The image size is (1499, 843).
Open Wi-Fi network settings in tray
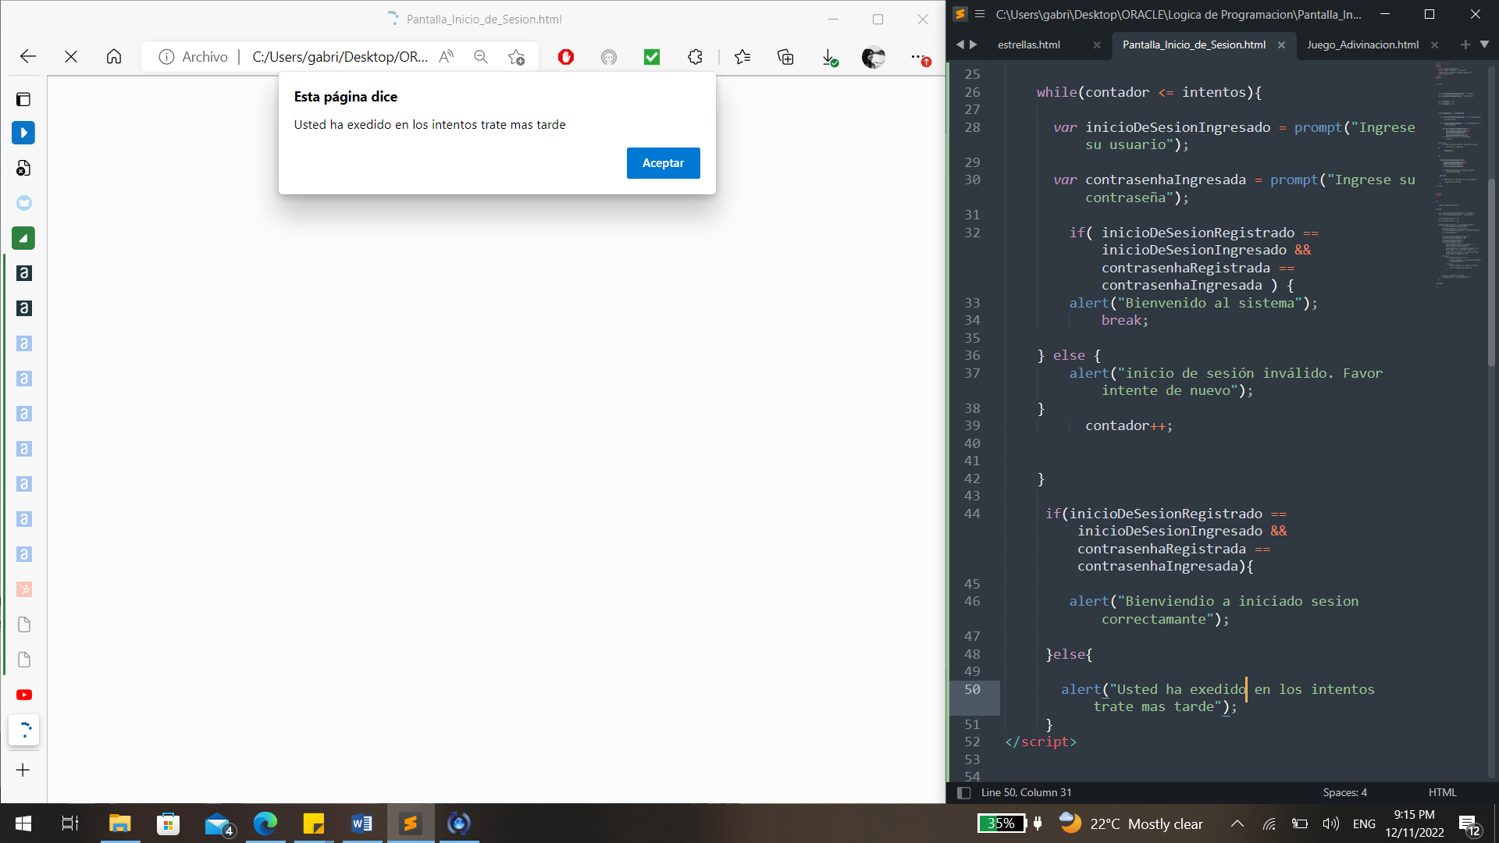pyautogui.click(x=1269, y=823)
